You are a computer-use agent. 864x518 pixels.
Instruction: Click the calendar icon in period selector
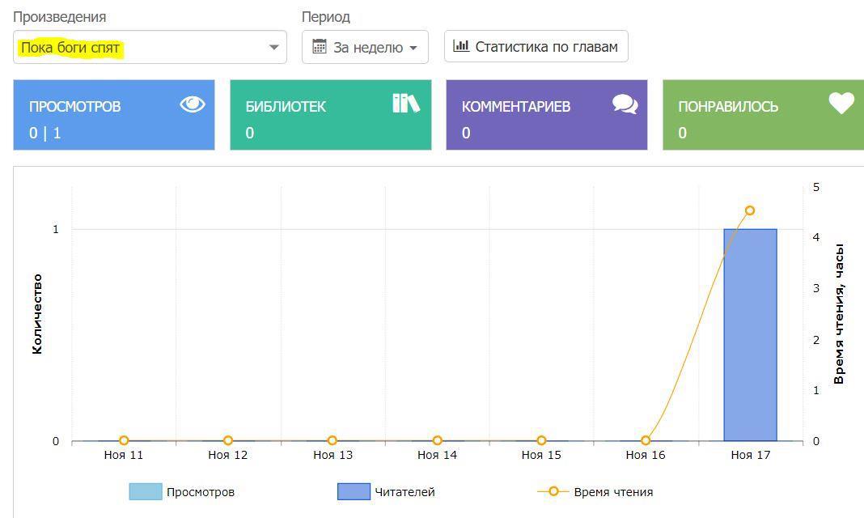[320, 47]
